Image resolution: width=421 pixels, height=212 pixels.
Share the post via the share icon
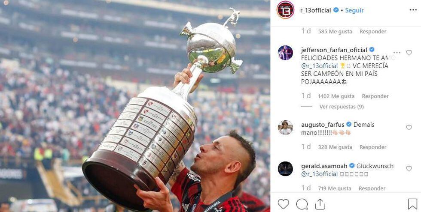tap(320, 204)
